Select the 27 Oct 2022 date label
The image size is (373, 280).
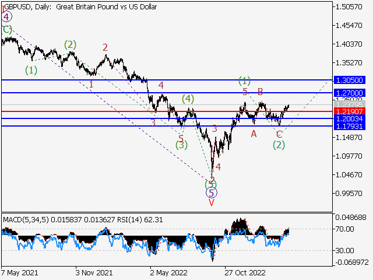(x=245, y=272)
